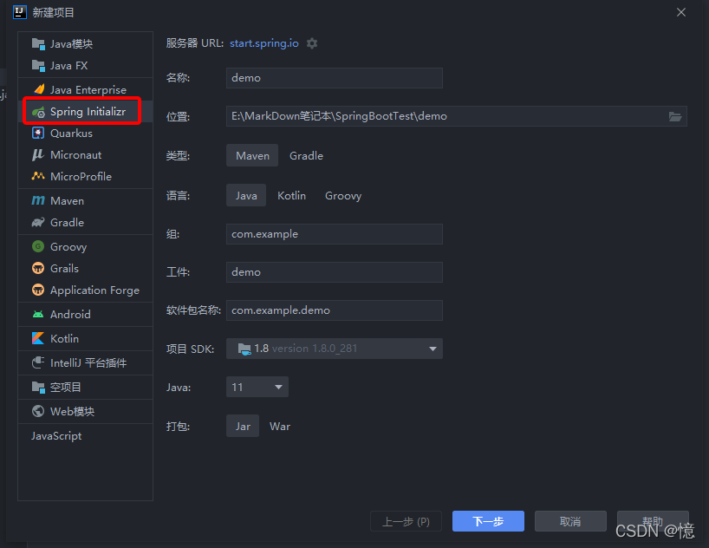This screenshot has width=709, height=548.
Task: Open the Java version dropdown showing 11
Action: tap(257, 387)
